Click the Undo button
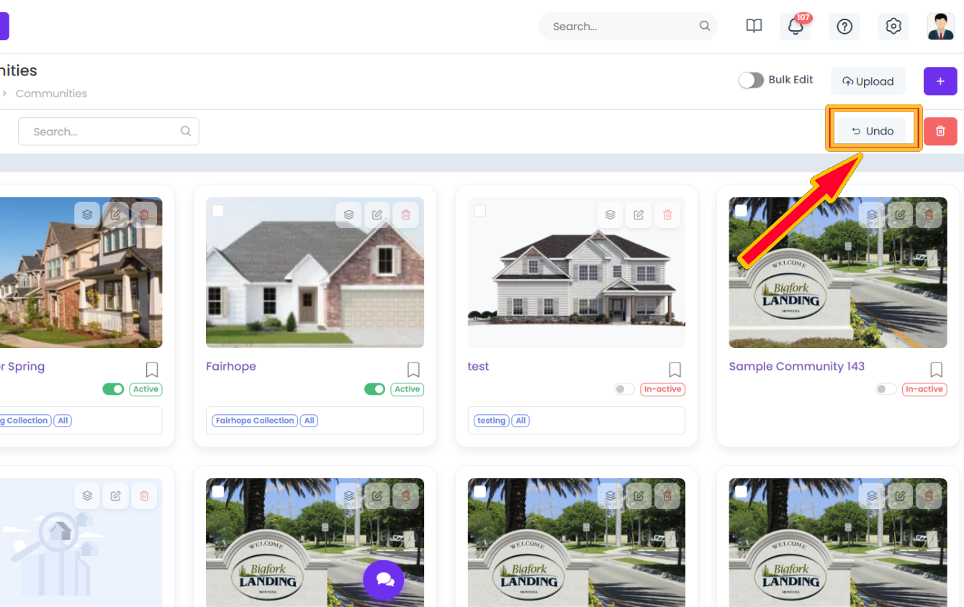Screen dimensions: 964x607 point(872,131)
